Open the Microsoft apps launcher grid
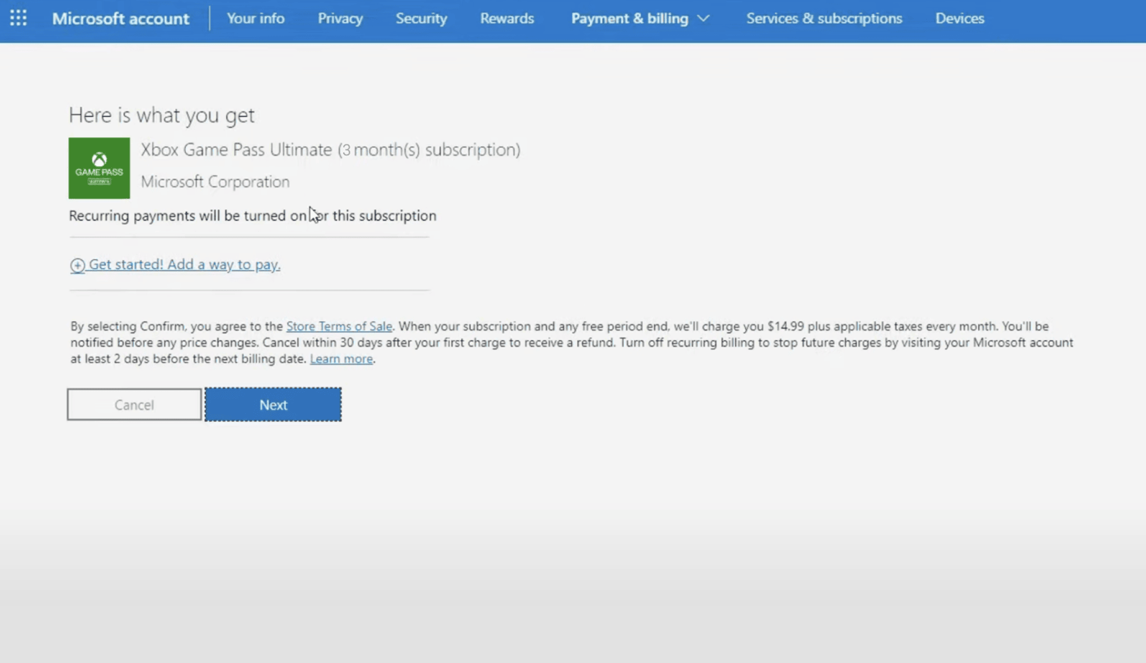Viewport: 1146px width, 663px height. 18,18
